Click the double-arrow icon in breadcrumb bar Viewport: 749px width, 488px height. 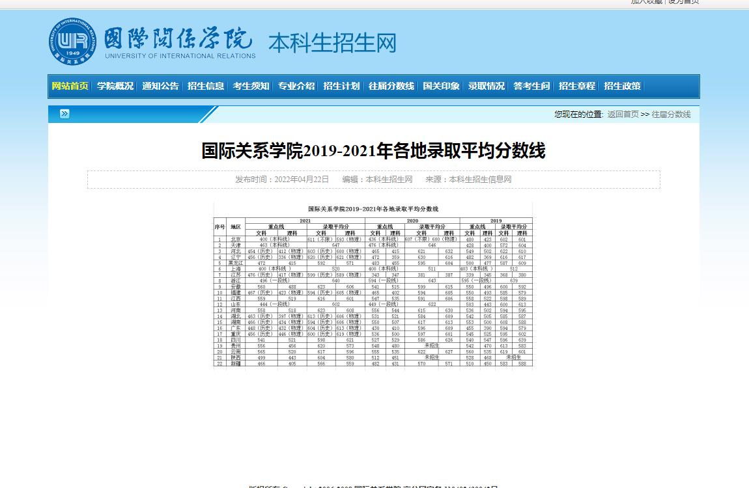pyautogui.click(x=64, y=113)
